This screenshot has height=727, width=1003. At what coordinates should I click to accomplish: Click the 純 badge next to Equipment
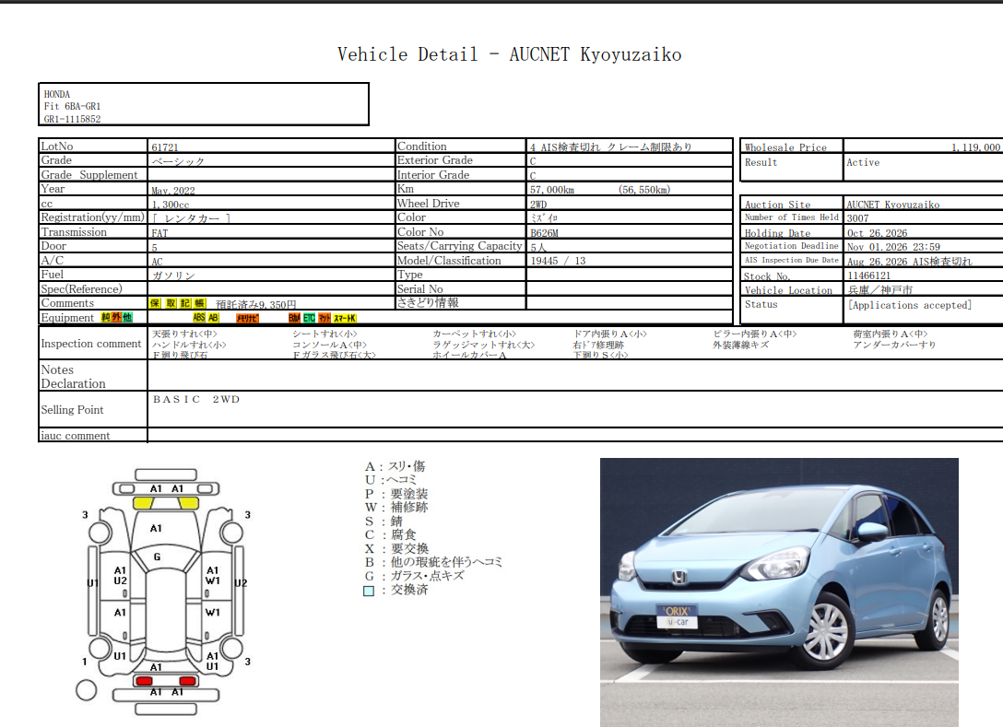point(106,317)
